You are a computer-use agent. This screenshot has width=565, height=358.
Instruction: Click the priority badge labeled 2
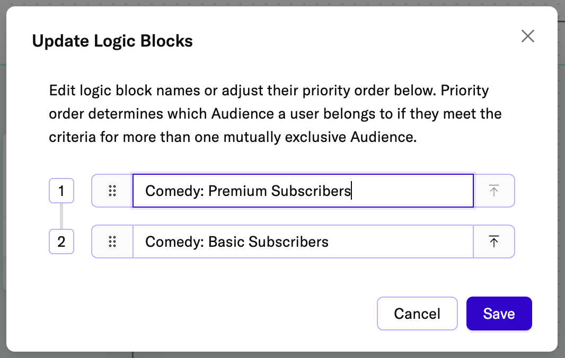(61, 241)
